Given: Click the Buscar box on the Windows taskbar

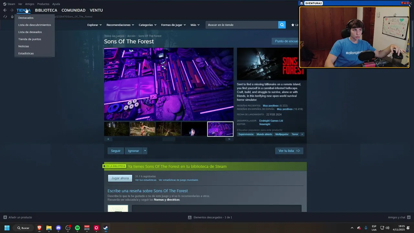Looking at the screenshot, I should tap(23, 228).
